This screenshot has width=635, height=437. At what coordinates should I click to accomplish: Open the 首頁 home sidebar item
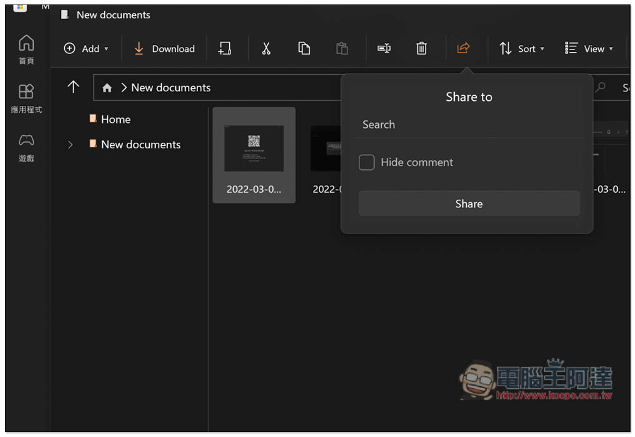[x=26, y=49]
